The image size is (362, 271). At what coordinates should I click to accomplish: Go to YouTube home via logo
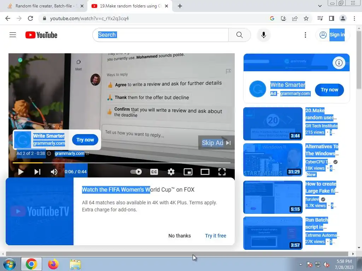point(41,35)
